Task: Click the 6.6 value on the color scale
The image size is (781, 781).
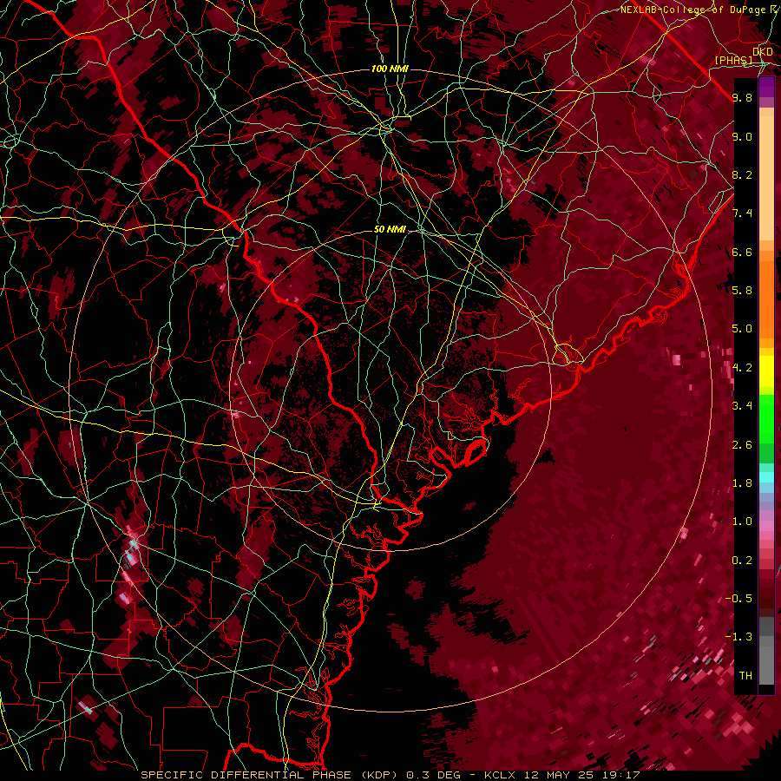Action: coord(742,252)
